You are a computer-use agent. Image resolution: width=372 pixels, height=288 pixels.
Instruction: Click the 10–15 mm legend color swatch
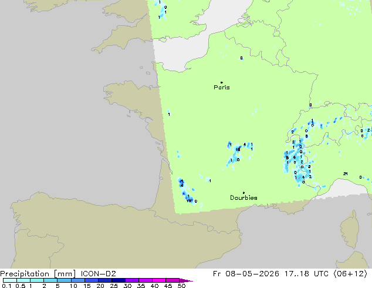click(x=77, y=280)
